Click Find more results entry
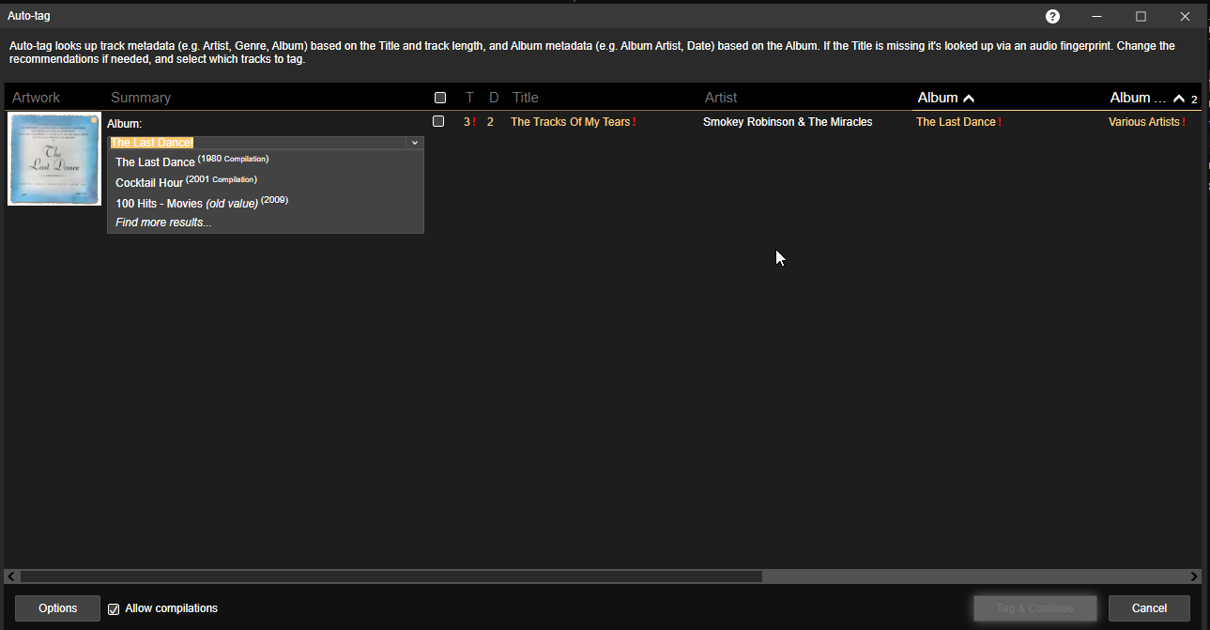The width and height of the screenshot is (1210, 630). (x=163, y=223)
